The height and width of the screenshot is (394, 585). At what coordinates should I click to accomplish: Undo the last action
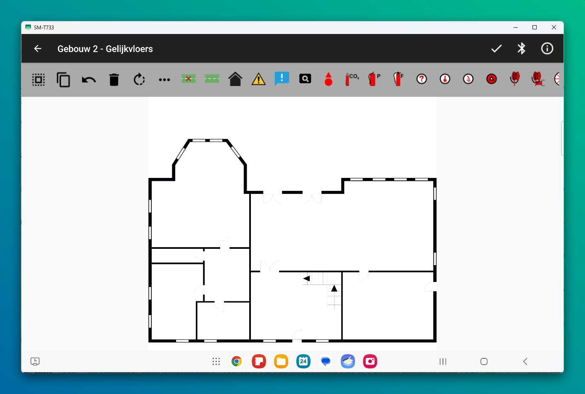tap(89, 79)
